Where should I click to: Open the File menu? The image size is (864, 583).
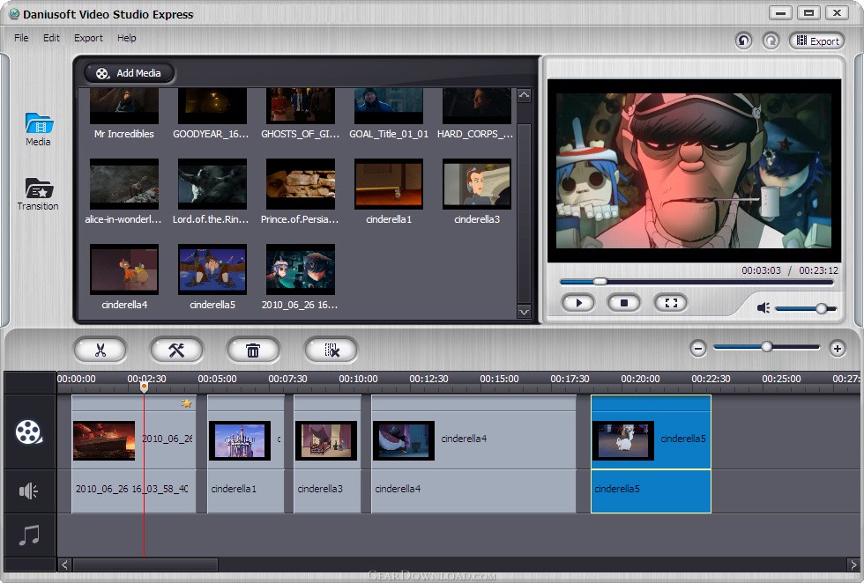tap(21, 38)
